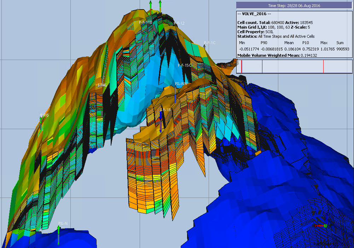Select the P-F-15C well label
This screenshot has height=248, width=354.
click(x=184, y=65)
